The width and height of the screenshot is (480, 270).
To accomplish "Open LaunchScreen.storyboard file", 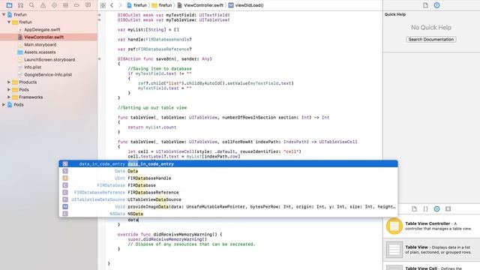I will (49, 60).
